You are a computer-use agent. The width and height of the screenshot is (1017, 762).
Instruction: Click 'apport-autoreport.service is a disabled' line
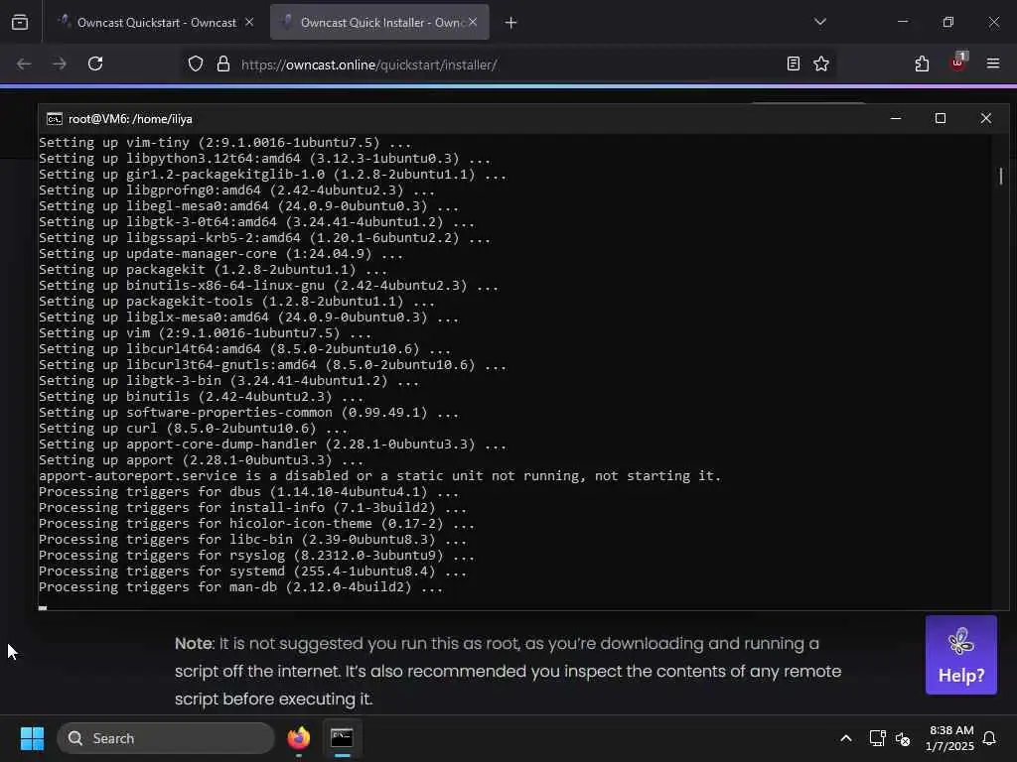[x=379, y=476]
